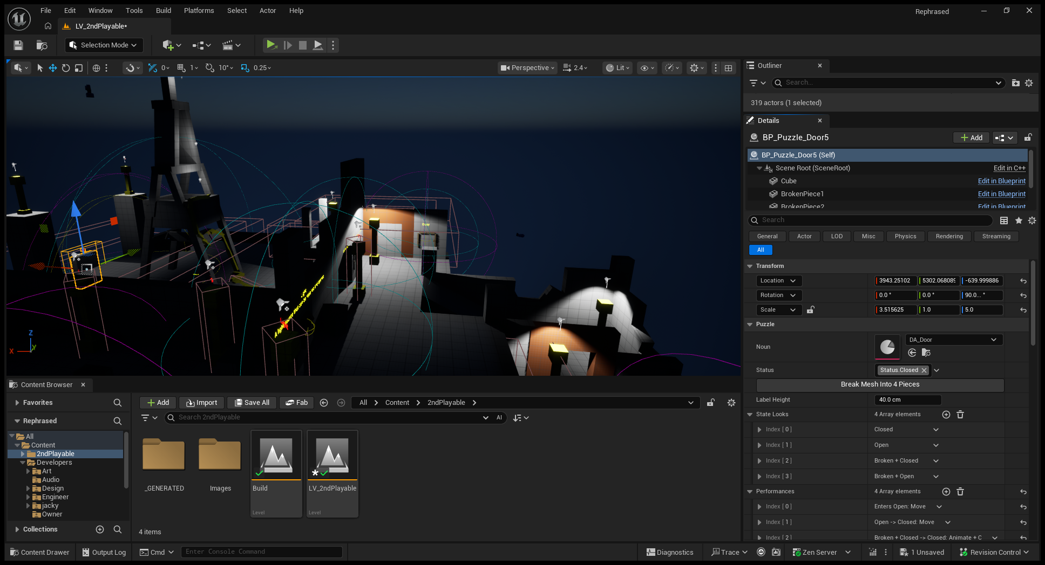
Task: Toggle grid snapping in viewport toolbar
Action: [181, 68]
